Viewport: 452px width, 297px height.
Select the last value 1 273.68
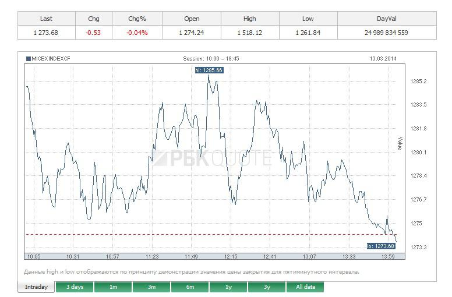[46, 33]
